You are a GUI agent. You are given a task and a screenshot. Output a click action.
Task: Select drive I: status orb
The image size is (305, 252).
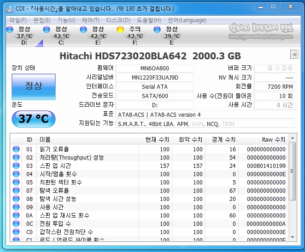pos(157,29)
